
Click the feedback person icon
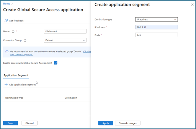click(6, 21)
